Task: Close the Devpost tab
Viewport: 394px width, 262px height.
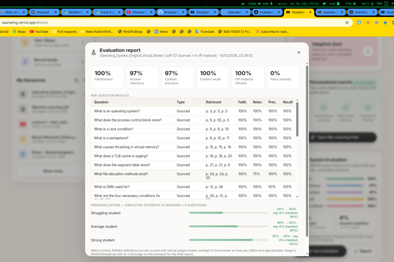Action: point(56,12)
